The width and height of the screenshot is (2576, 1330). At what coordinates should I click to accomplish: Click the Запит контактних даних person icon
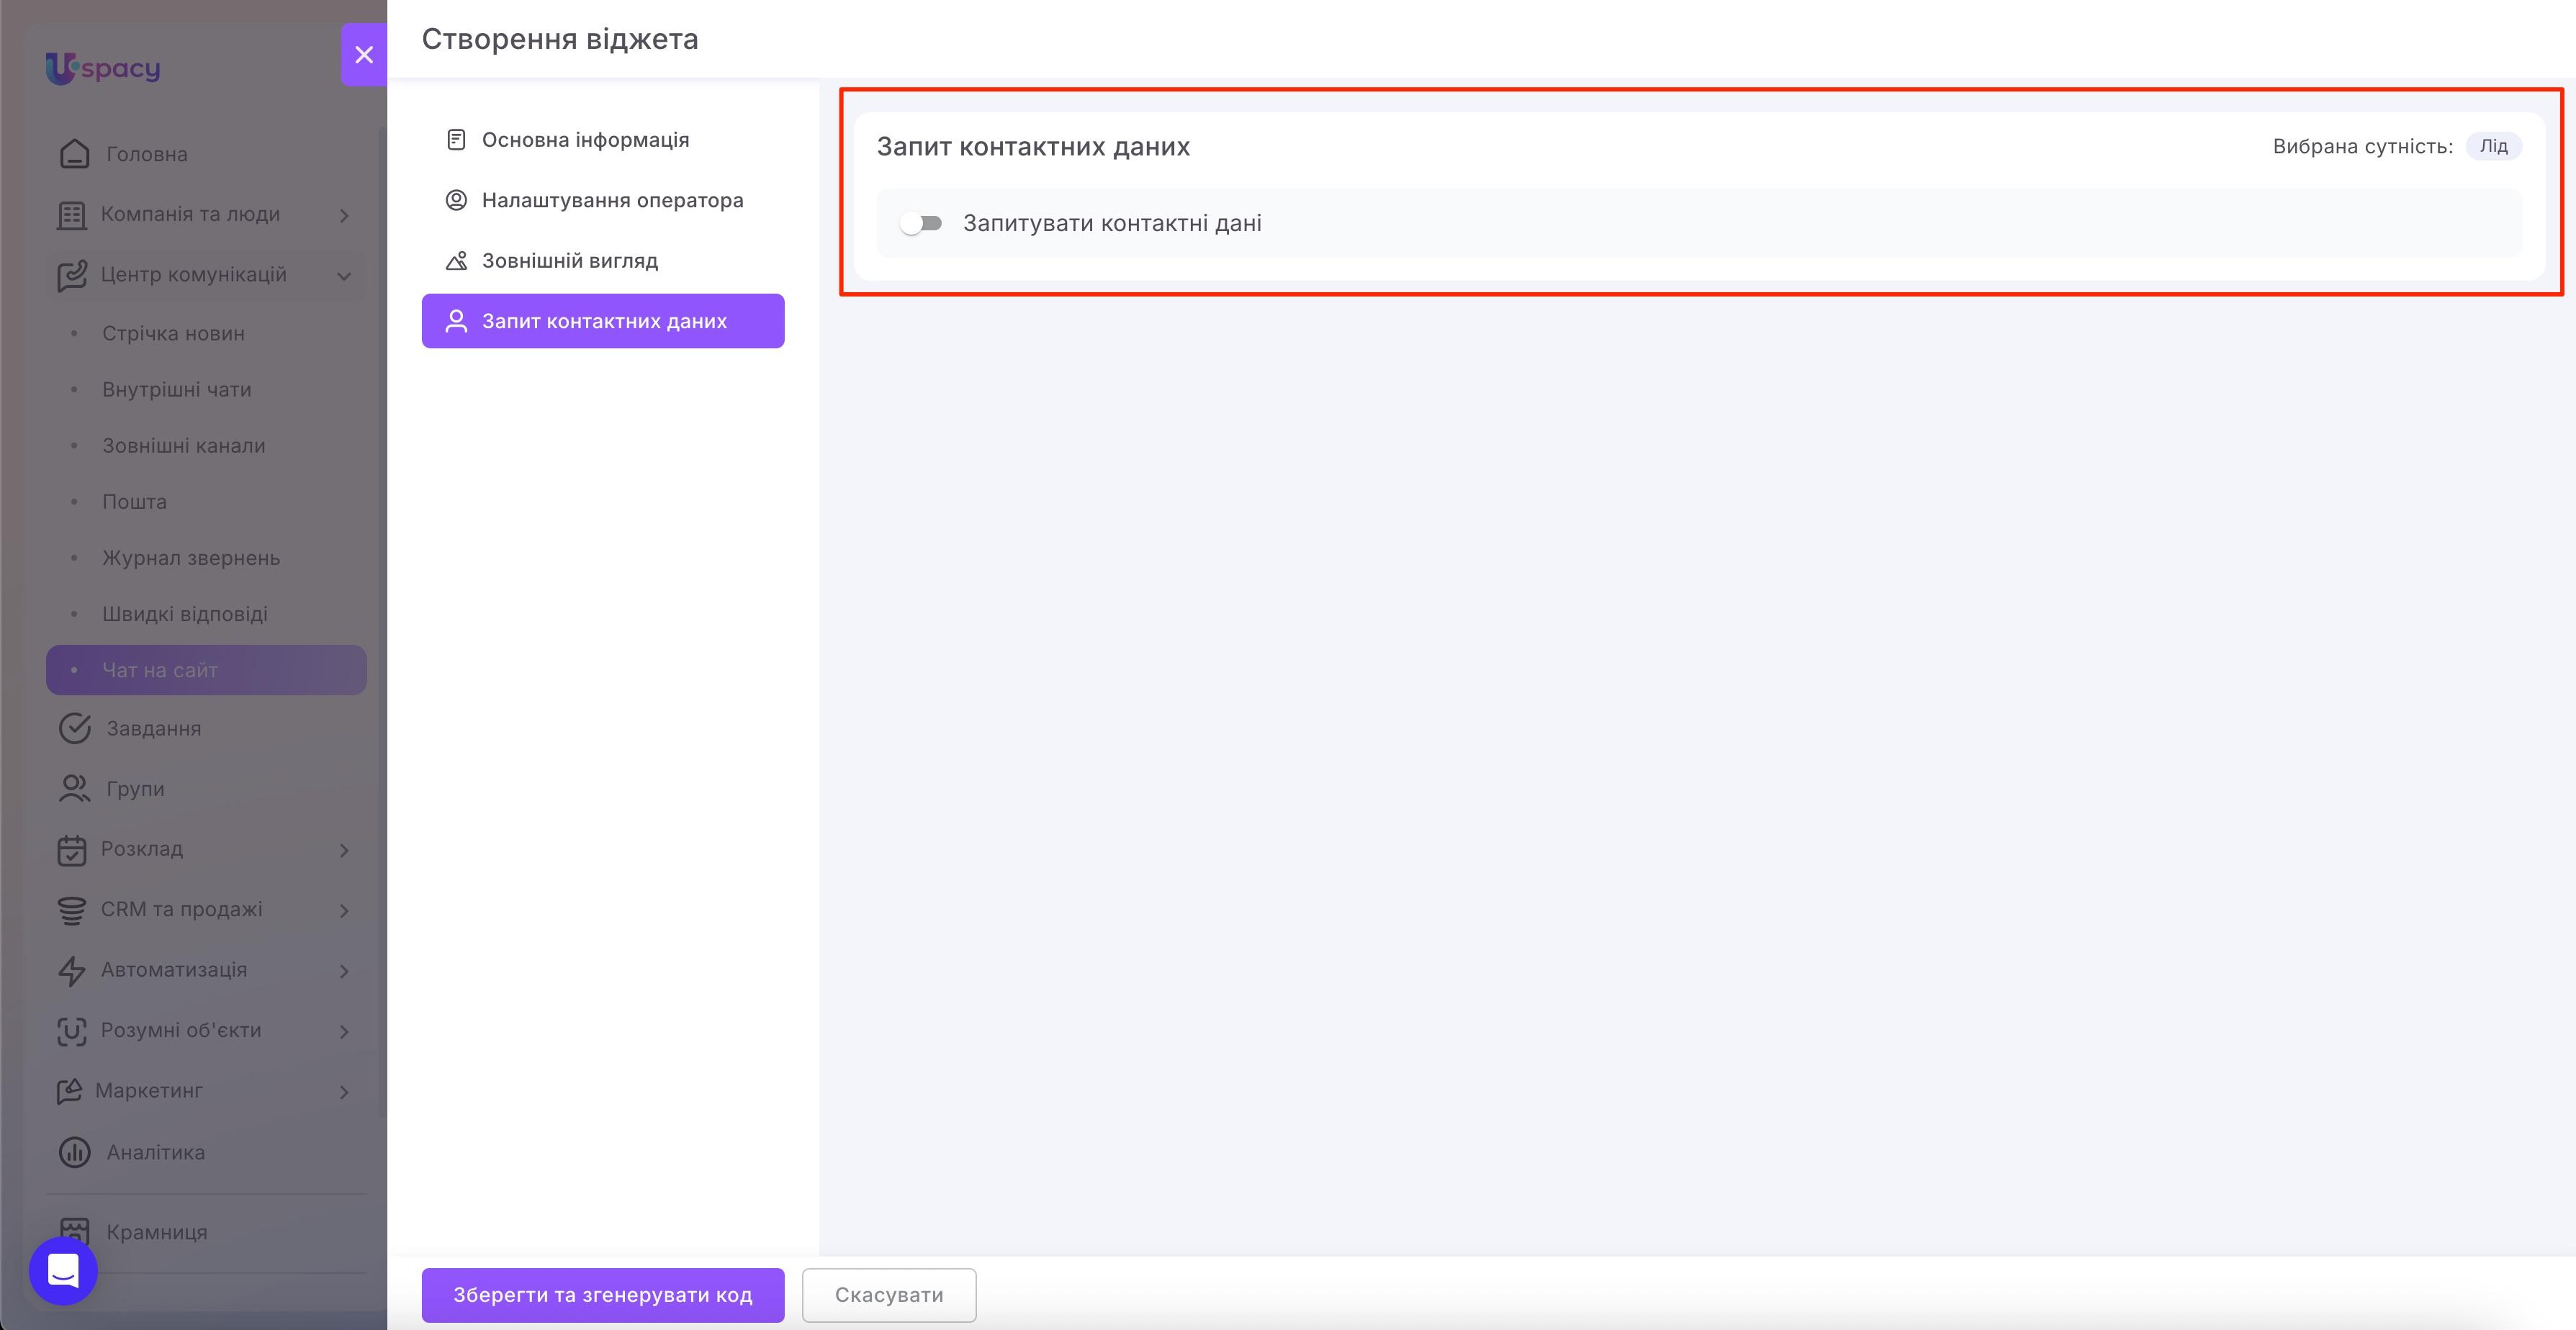[456, 321]
